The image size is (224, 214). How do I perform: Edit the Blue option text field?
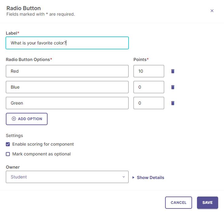(67, 87)
